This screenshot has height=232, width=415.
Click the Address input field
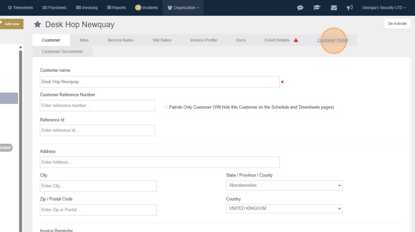click(160, 162)
